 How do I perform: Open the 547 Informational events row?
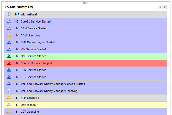point(86,15)
